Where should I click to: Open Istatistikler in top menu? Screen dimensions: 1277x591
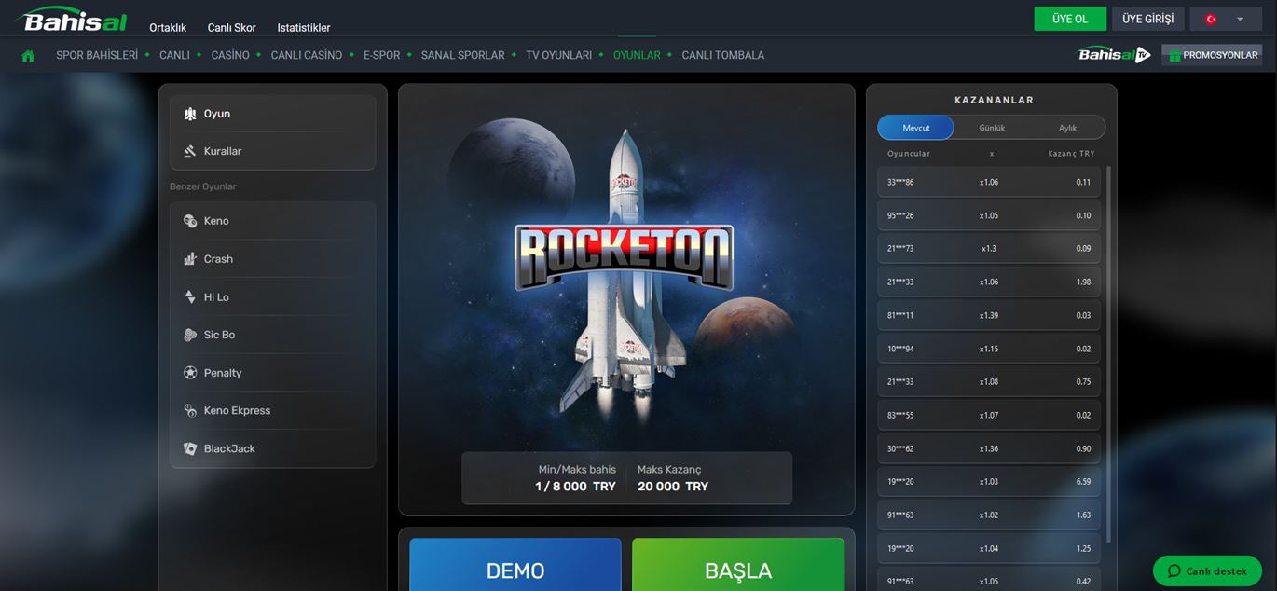click(x=304, y=28)
